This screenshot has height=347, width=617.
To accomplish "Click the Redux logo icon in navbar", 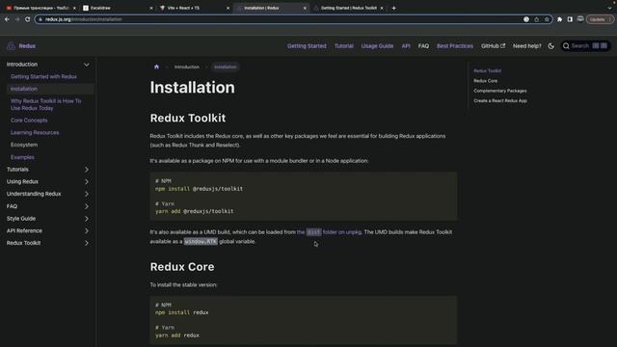I will click(x=11, y=46).
